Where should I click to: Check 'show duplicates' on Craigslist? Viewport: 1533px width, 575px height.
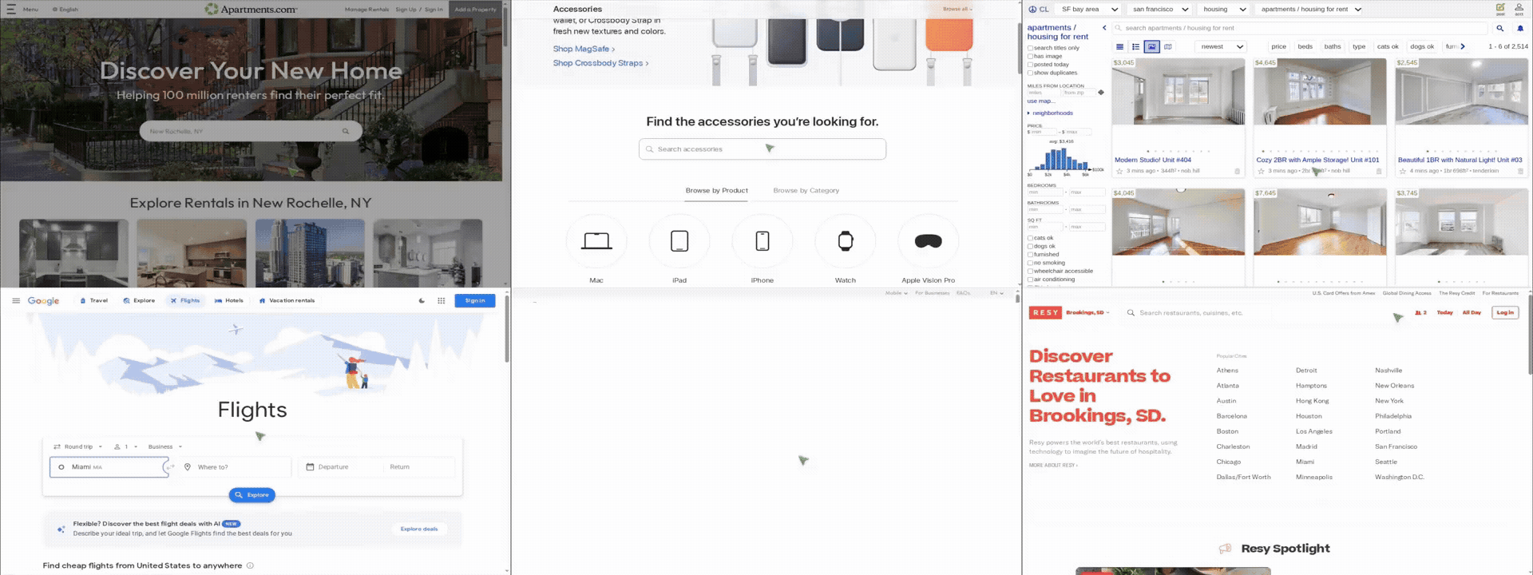(1030, 73)
